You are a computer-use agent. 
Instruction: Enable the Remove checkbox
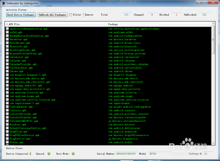pos(83,15)
